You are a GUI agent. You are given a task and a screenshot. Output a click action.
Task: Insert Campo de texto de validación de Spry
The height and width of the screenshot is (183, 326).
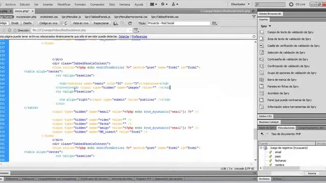(290, 32)
